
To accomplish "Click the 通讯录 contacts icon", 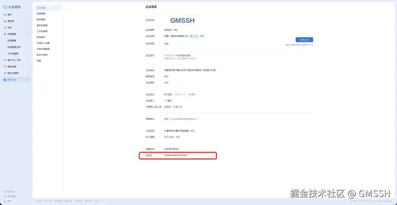I will [5, 21].
